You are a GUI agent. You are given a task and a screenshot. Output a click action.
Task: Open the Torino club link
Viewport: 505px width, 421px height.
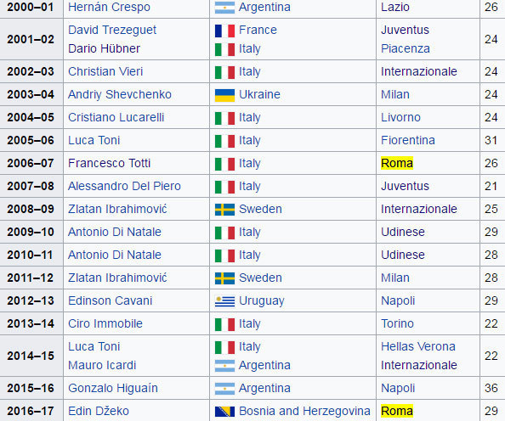(x=397, y=323)
